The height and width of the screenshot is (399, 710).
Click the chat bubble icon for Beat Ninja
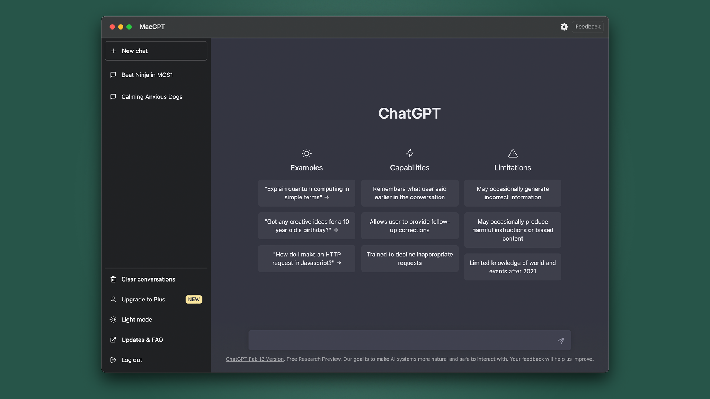pyautogui.click(x=113, y=75)
